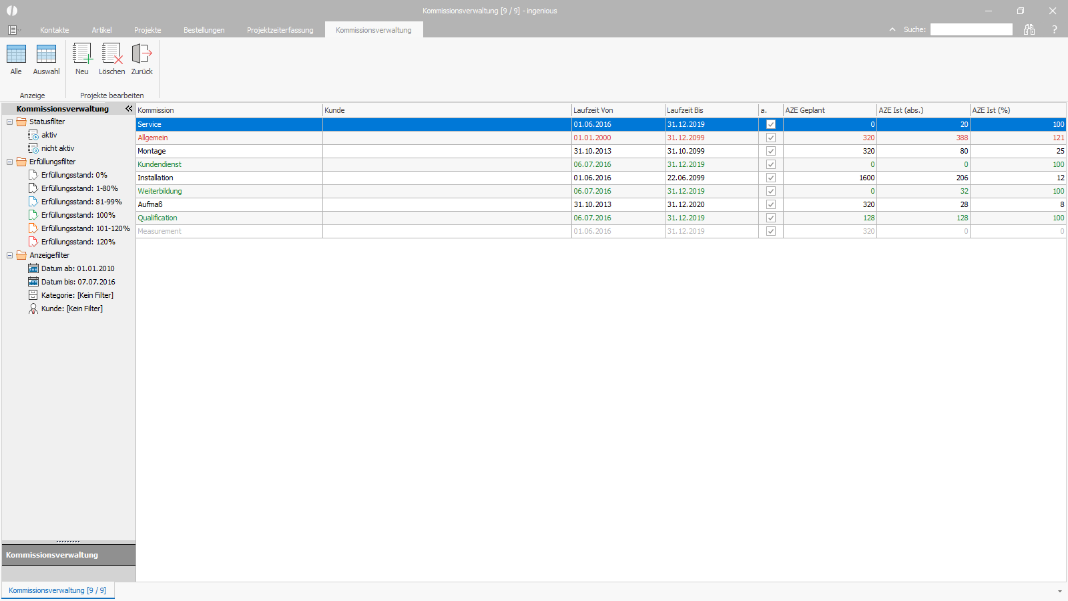1068x601 pixels.
Task: Select the Installation commission row
Action: coord(601,178)
